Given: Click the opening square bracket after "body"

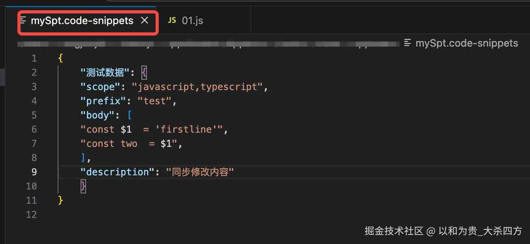Looking at the screenshot, I should (129, 115).
